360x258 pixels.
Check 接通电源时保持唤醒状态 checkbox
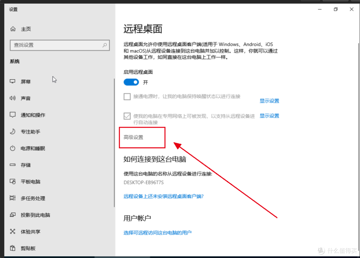pyautogui.click(x=127, y=96)
